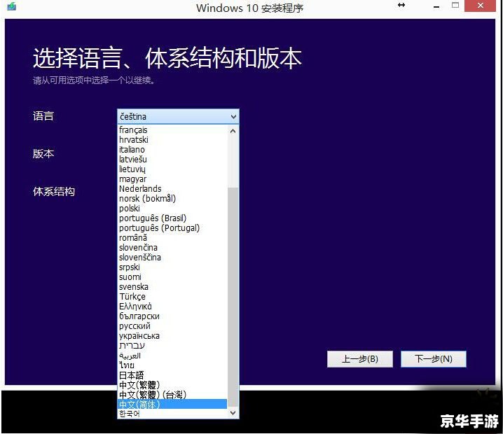
Task: Click the double-arrow icon in title bar
Action: point(401,5)
